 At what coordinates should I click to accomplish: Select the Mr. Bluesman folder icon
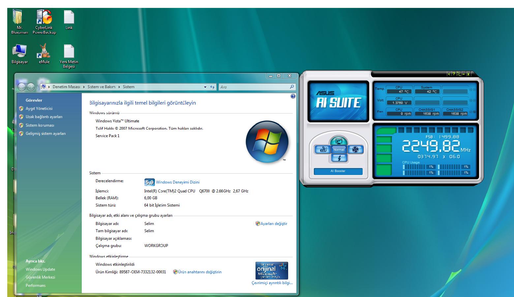pyautogui.click(x=19, y=22)
